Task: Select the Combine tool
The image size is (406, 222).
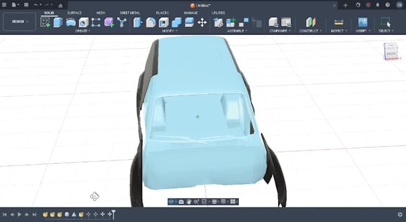Action: (177, 23)
